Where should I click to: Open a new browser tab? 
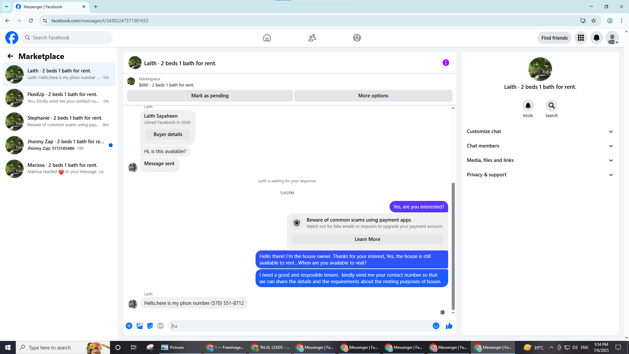pyautogui.click(x=96, y=7)
